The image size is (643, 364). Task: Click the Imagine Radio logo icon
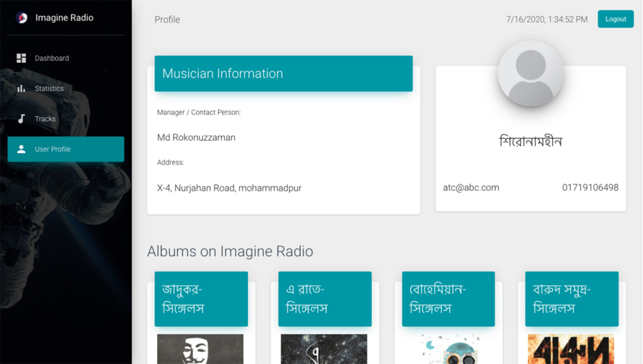tap(21, 18)
